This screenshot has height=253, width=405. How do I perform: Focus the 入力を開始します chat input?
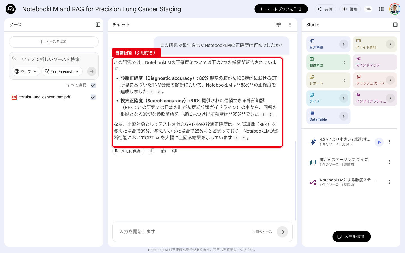(x=184, y=232)
